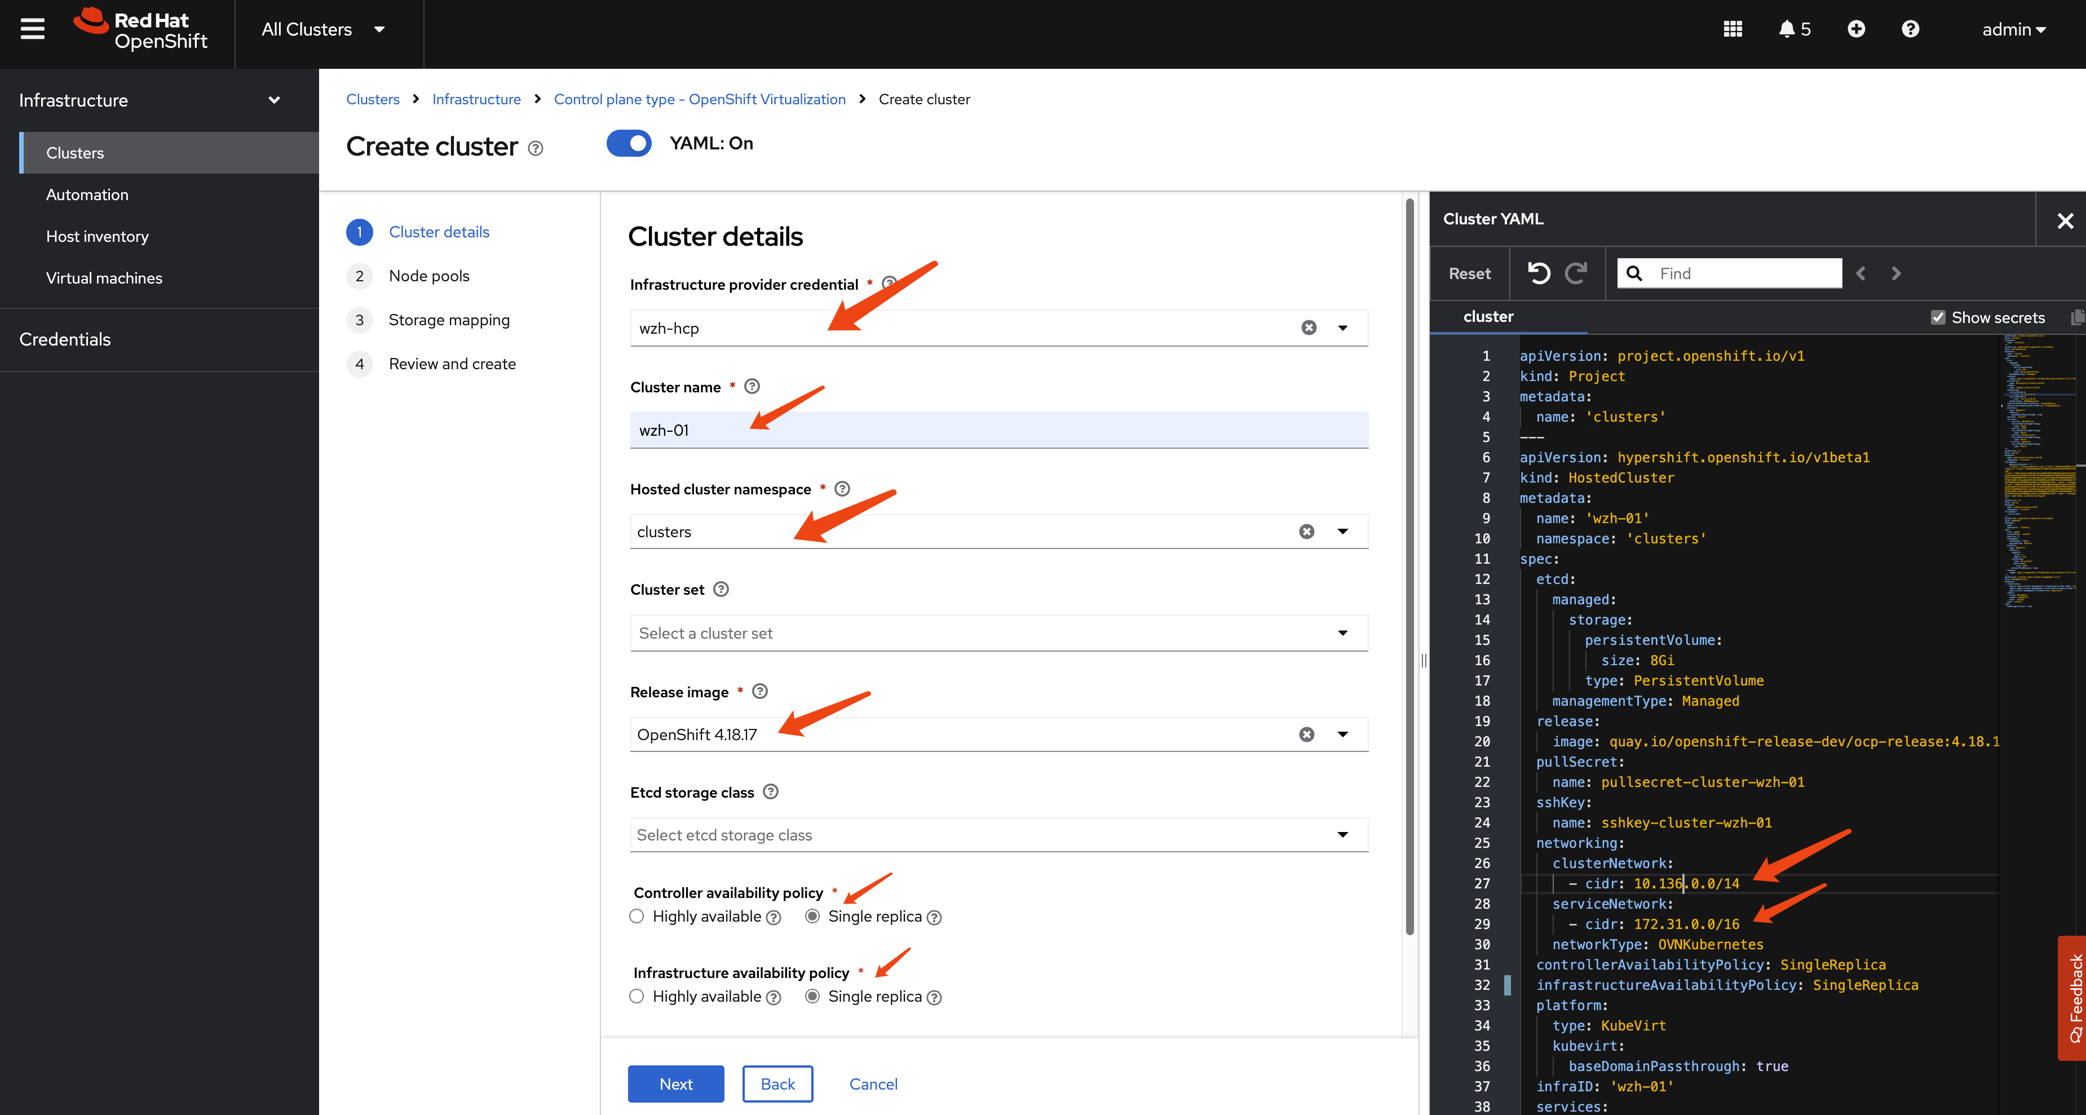Uncheck Show secrets checkbox
This screenshot has width=2086, height=1115.
click(1938, 317)
